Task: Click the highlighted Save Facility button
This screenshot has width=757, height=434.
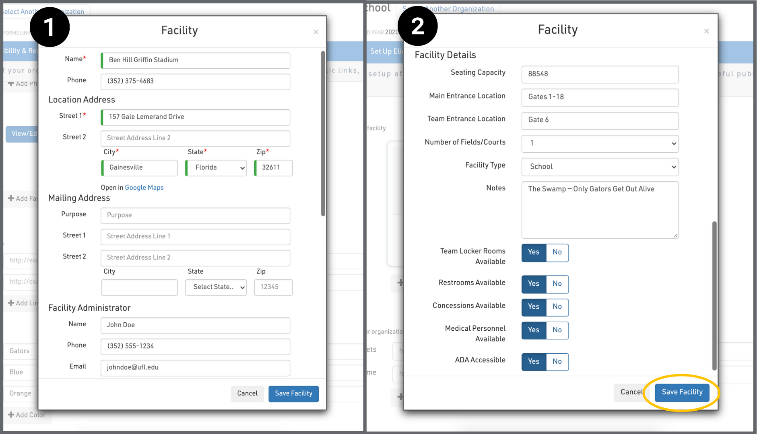Action: click(x=682, y=392)
